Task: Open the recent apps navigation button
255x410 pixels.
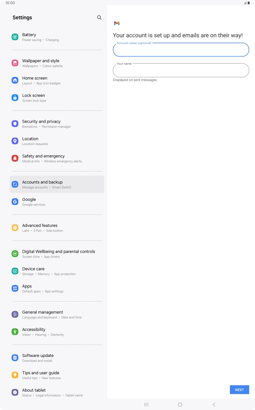Action: pyautogui.click(x=146, y=405)
